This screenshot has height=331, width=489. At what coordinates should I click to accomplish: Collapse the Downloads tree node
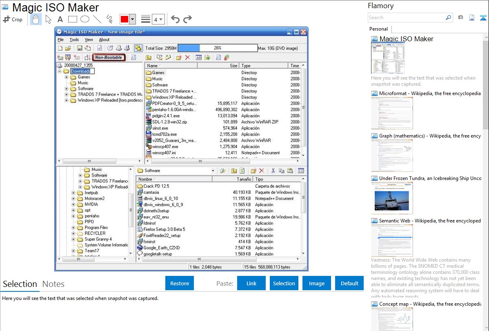pyautogui.click(x=60, y=71)
